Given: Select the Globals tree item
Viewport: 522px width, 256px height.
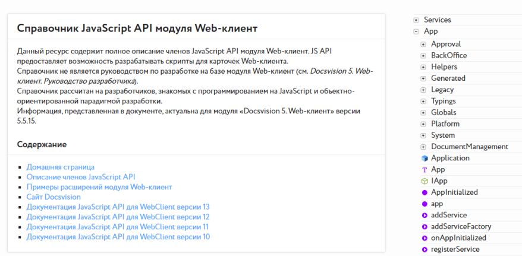Looking at the screenshot, I should [444, 112].
